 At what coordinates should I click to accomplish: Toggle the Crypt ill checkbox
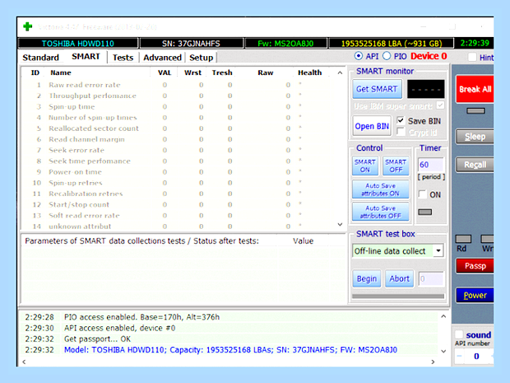(x=401, y=132)
